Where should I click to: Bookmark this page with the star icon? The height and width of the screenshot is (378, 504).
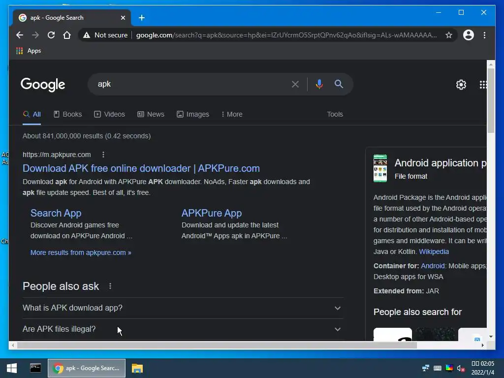[449, 35]
